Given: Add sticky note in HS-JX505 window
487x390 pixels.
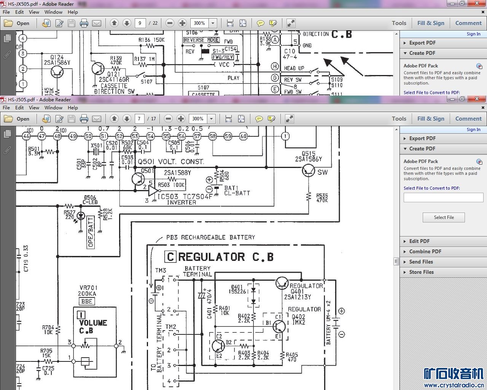Looking at the screenshot, I should point(261,23).
